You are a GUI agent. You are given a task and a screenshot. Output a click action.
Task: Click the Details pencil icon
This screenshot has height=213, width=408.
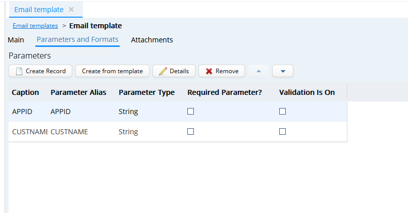163,71
